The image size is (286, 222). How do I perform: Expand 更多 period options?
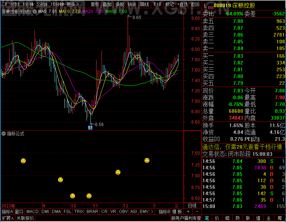click(x=73, y=4)
